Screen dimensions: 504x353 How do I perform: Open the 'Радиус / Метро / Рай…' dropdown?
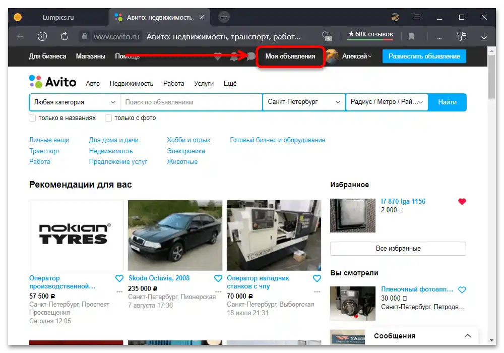[387, 102]
